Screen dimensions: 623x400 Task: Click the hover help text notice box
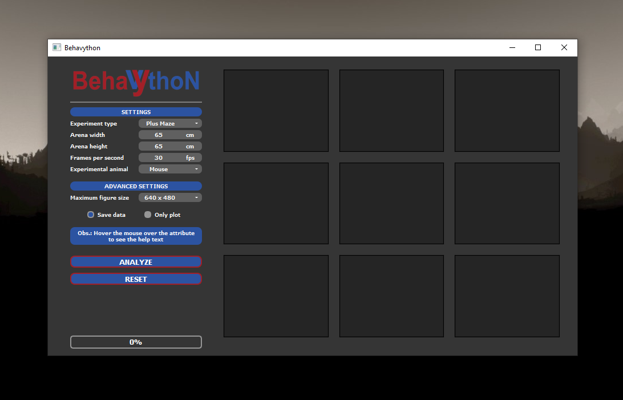coord(136,236)
